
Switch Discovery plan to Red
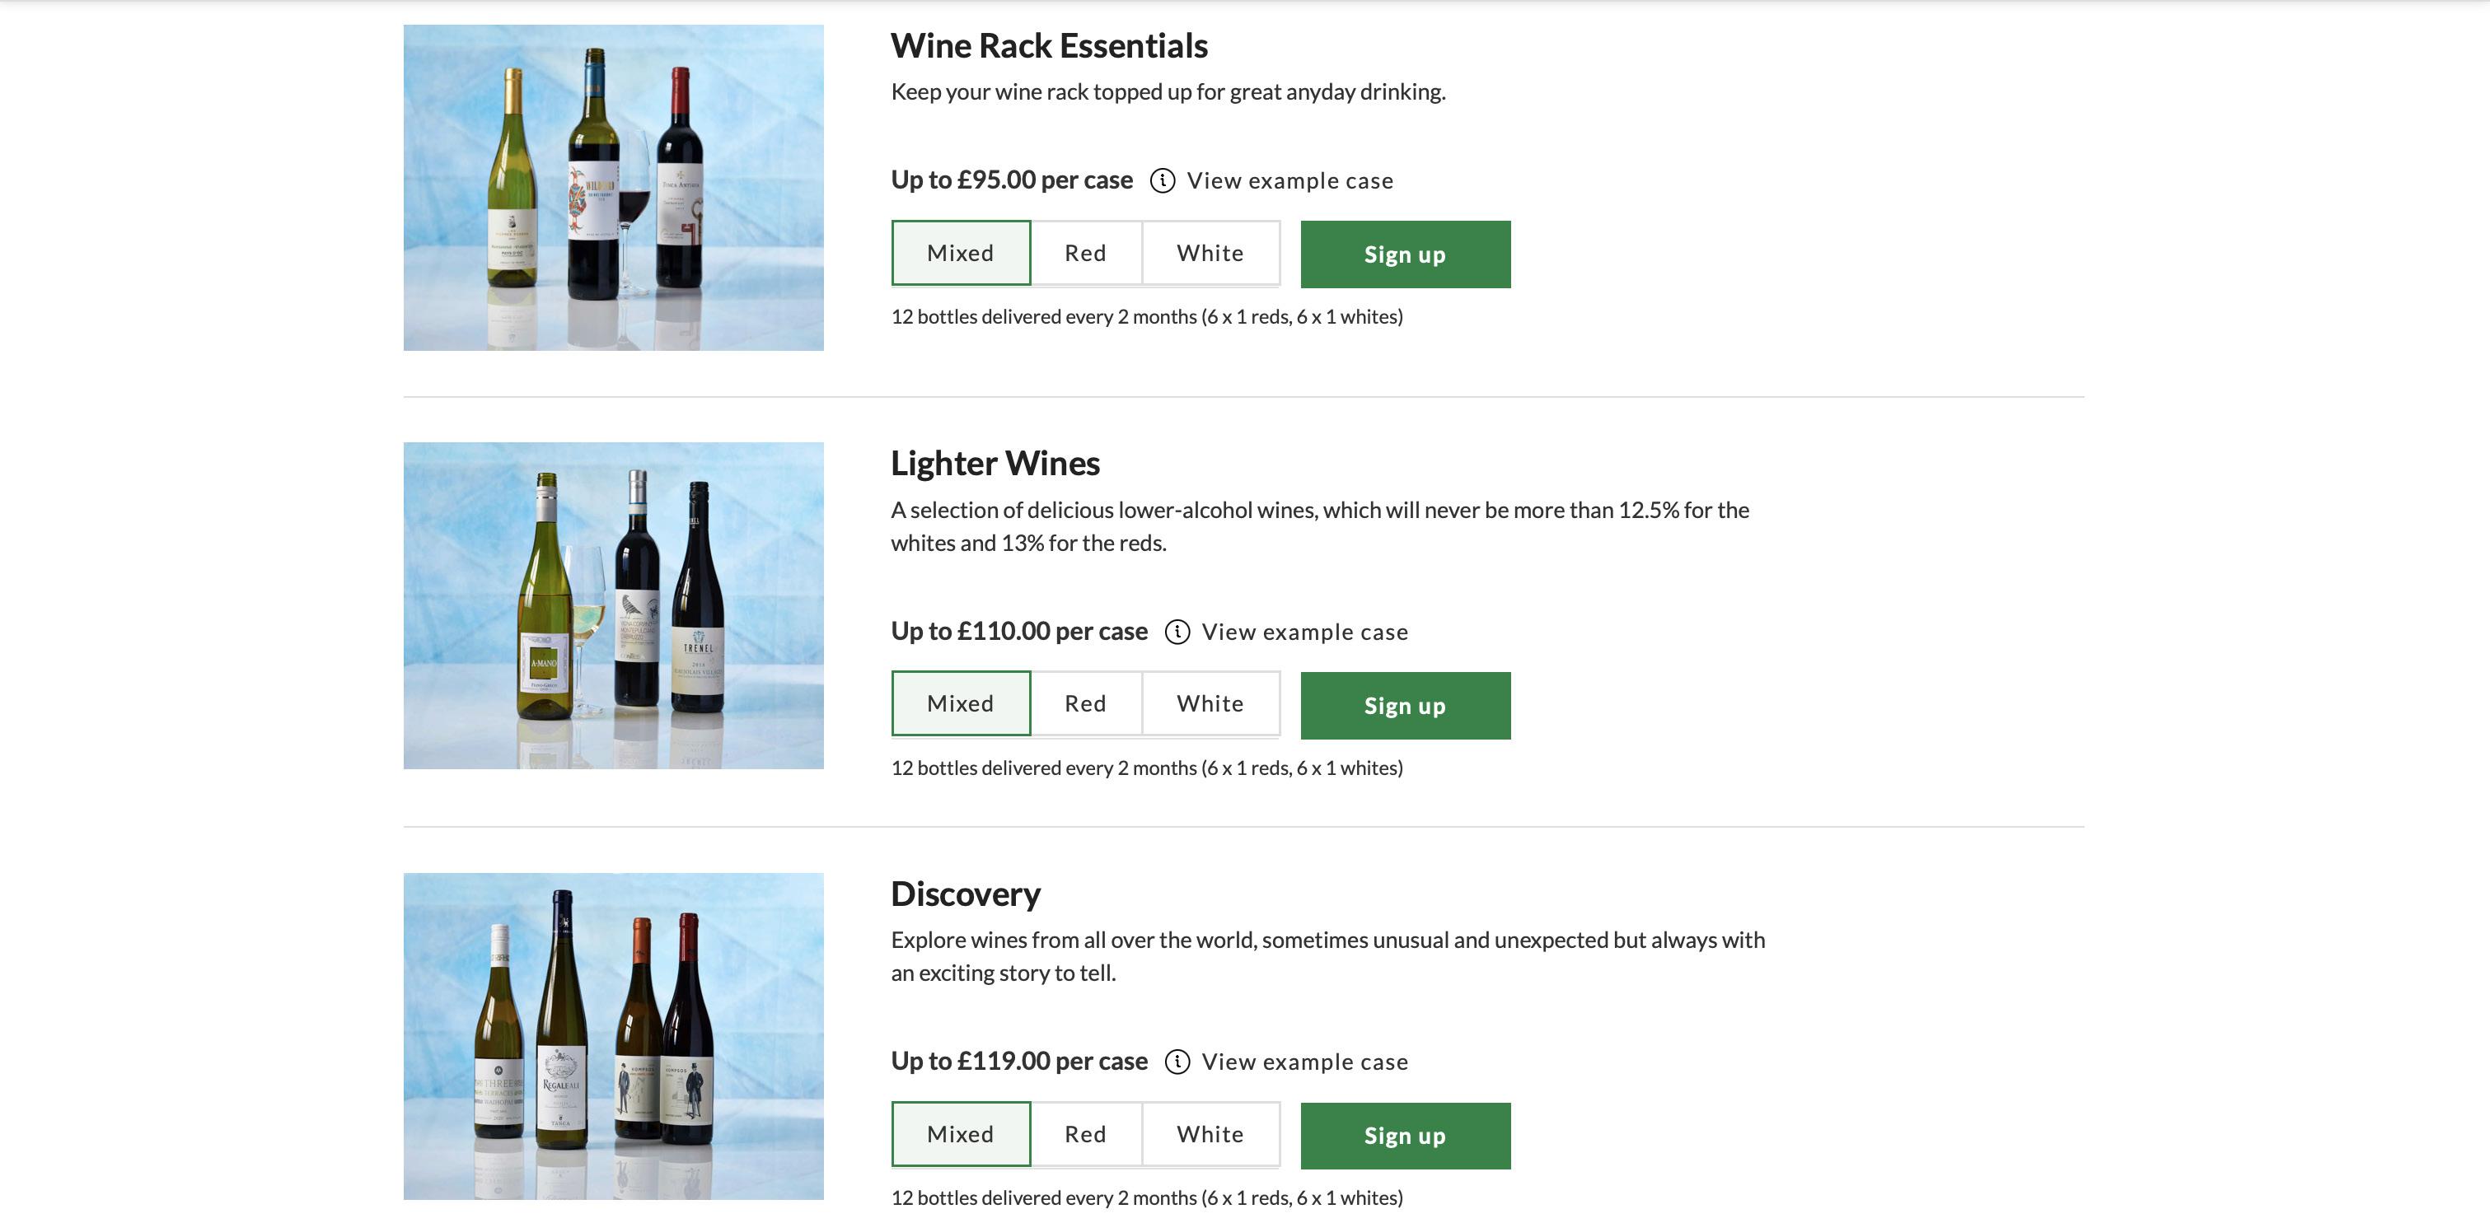(1084, 1134)
